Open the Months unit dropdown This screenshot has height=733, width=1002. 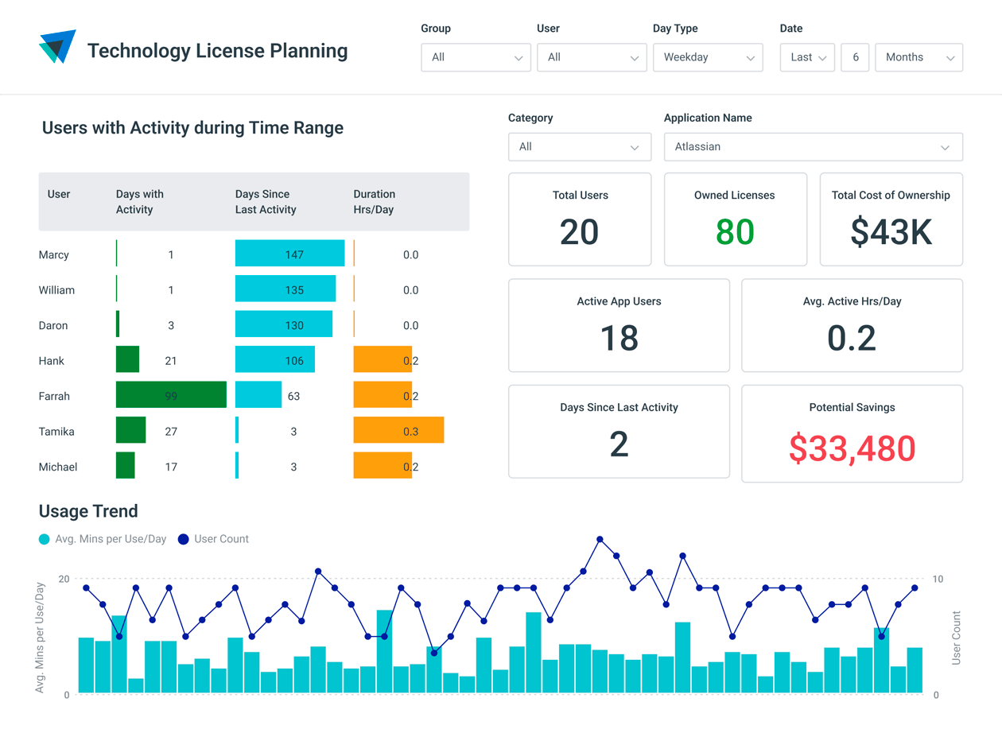coord(918,57)
